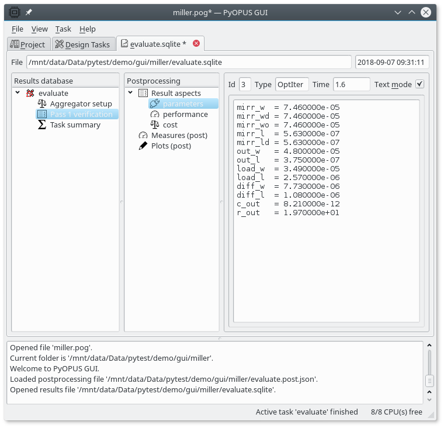The height and width of the screenshot is (428, 444).
Task: Select the performance result aspect
Action: (x=185, y=114)
